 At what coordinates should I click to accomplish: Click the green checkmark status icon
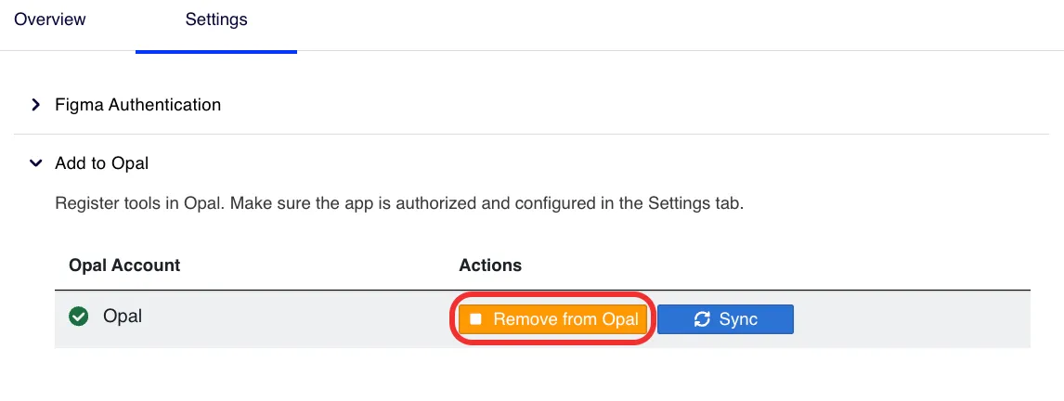[x=80, y=317]
